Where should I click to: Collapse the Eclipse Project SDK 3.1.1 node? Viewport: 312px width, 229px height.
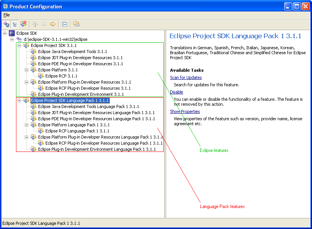[x=19, y=46]
